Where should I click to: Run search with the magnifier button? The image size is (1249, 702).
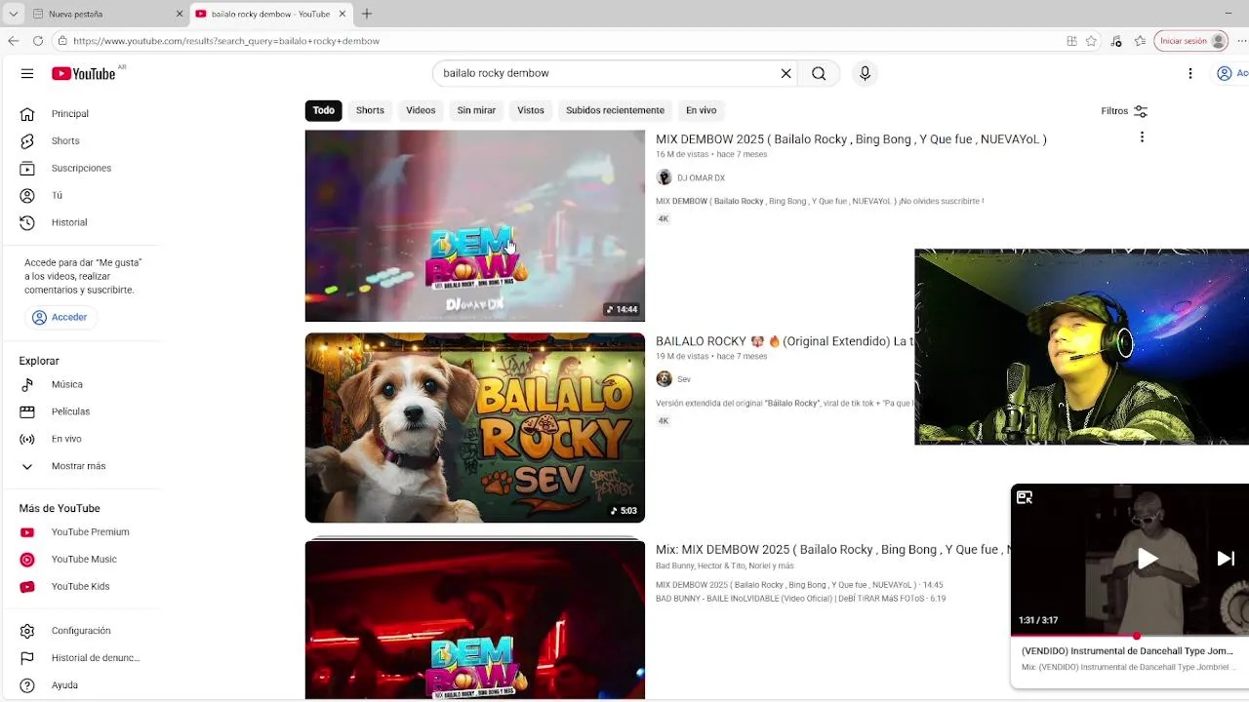(x=819, y=73)
